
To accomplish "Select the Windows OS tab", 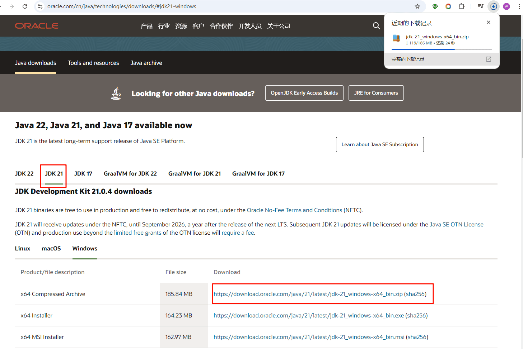I will point(85,248).
